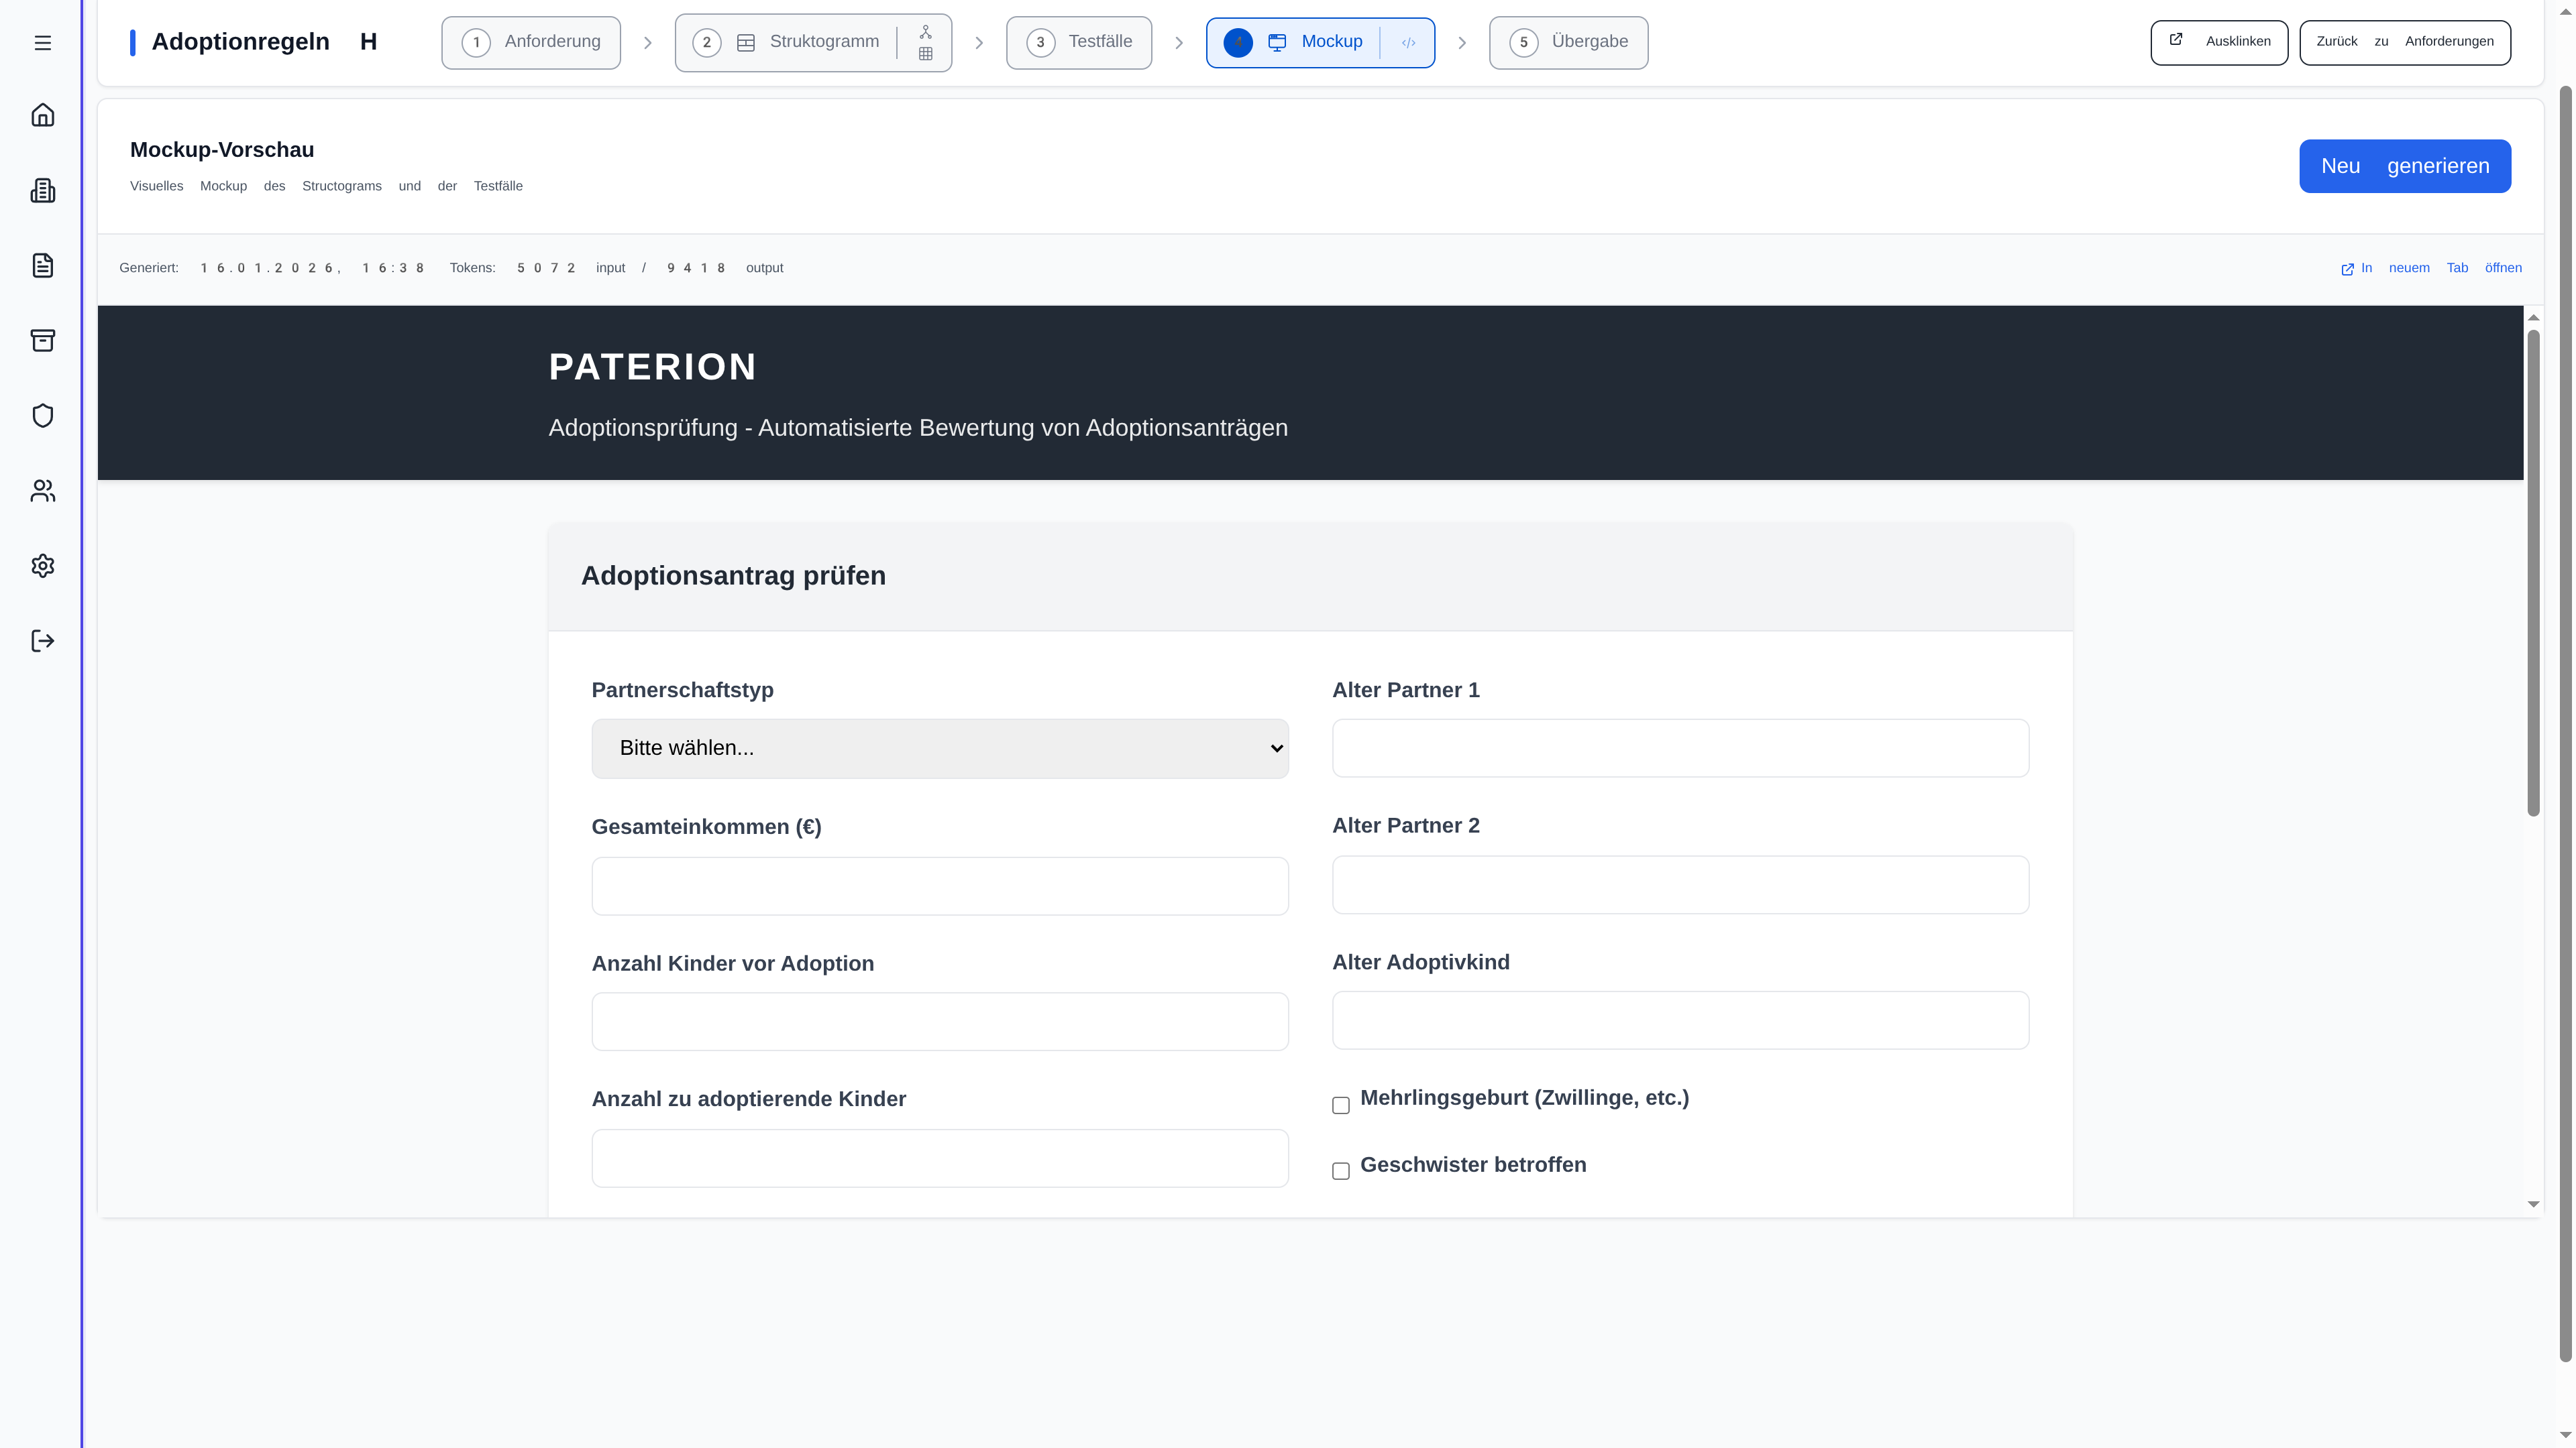Open the Partnerschaftstyp dropdown

coord(939,747)
